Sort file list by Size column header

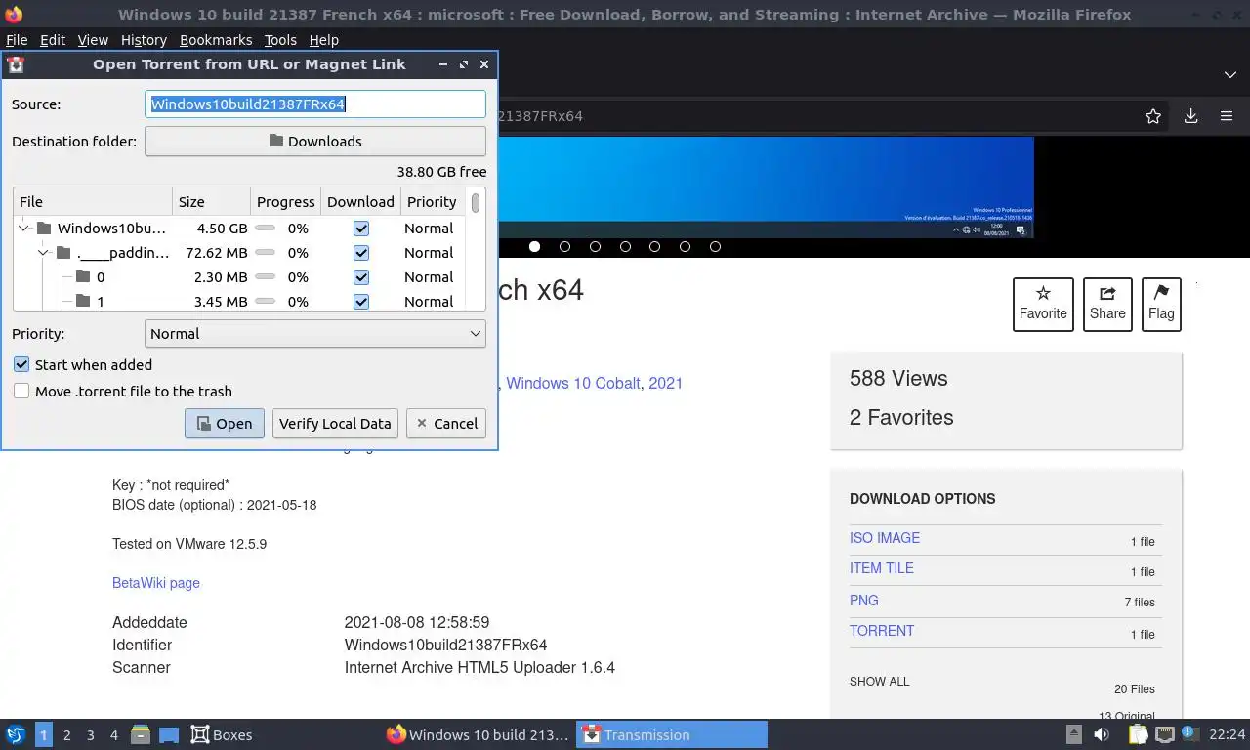(x=211, y=202)
